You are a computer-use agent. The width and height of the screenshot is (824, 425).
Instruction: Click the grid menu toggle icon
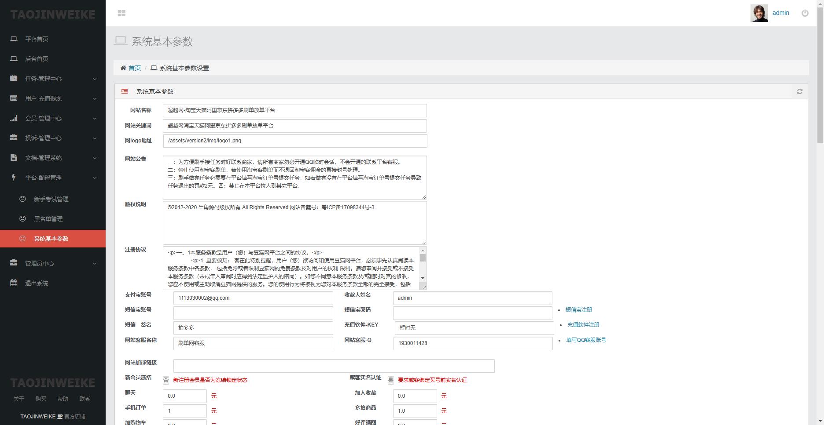pos(122,13)
